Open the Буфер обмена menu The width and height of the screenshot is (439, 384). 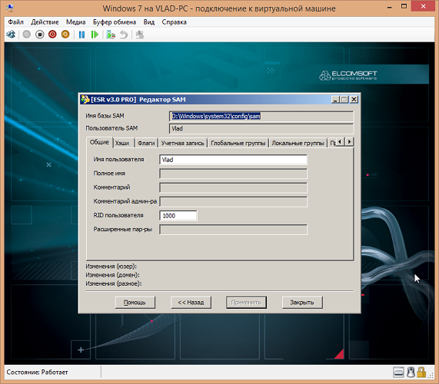115,22
